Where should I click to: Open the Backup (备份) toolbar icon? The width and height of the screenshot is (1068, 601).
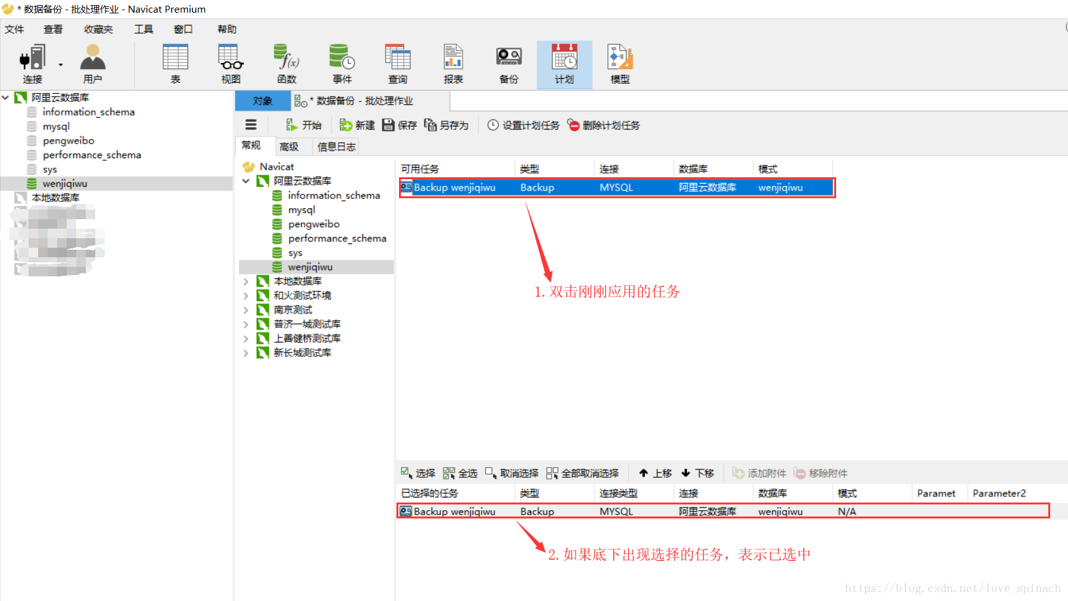(x=509, y=64)
